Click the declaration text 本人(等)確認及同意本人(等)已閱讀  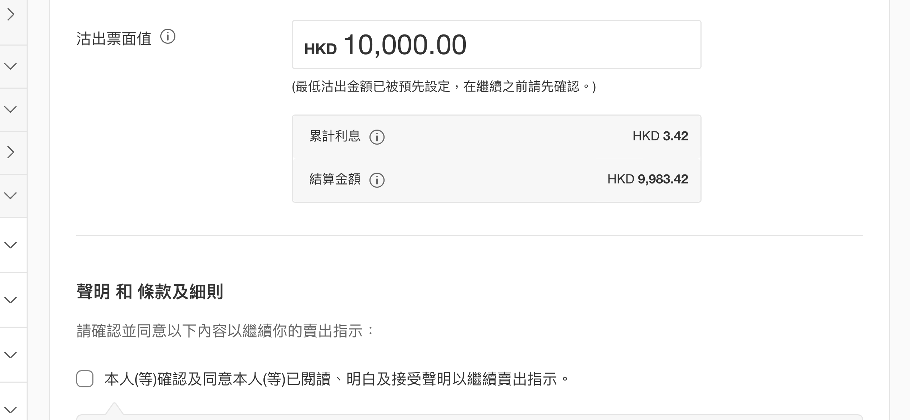[x=218, y=379]
